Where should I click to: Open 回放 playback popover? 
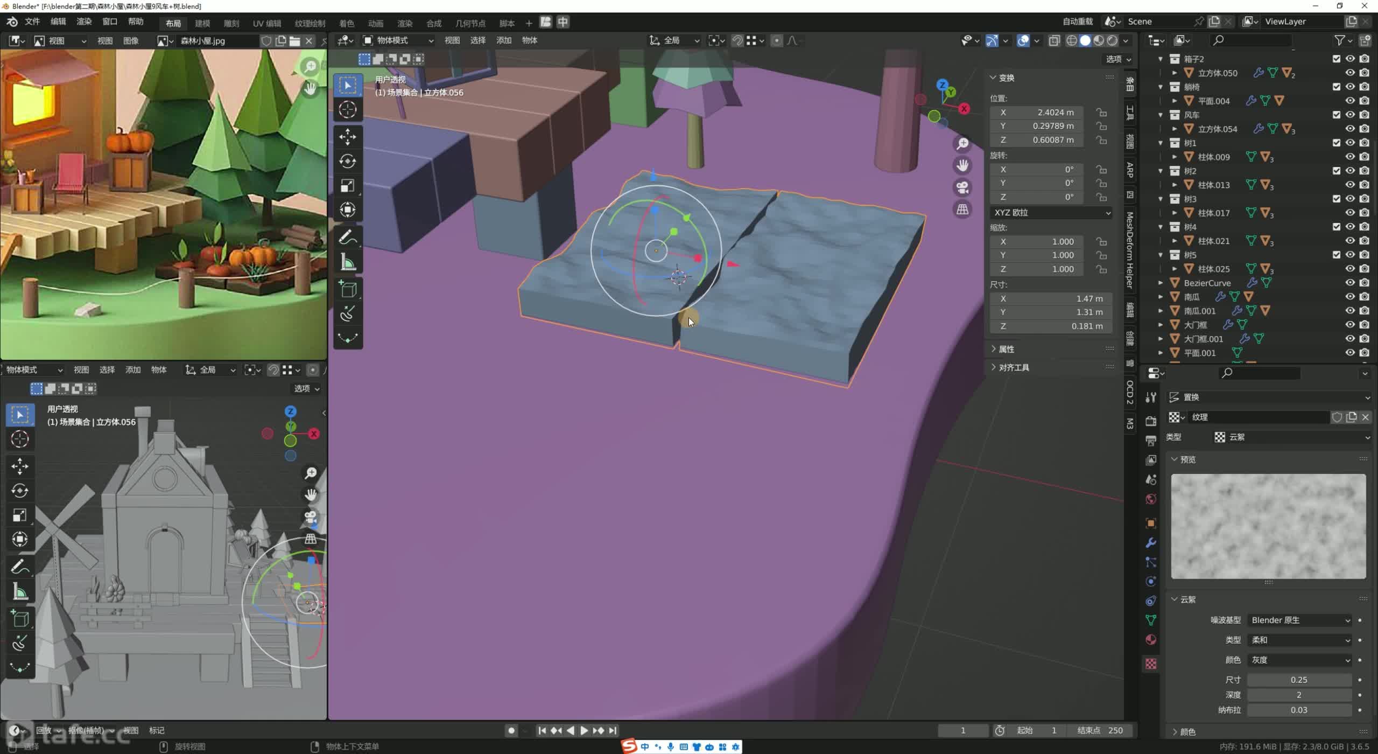click(x=47, y=731)
